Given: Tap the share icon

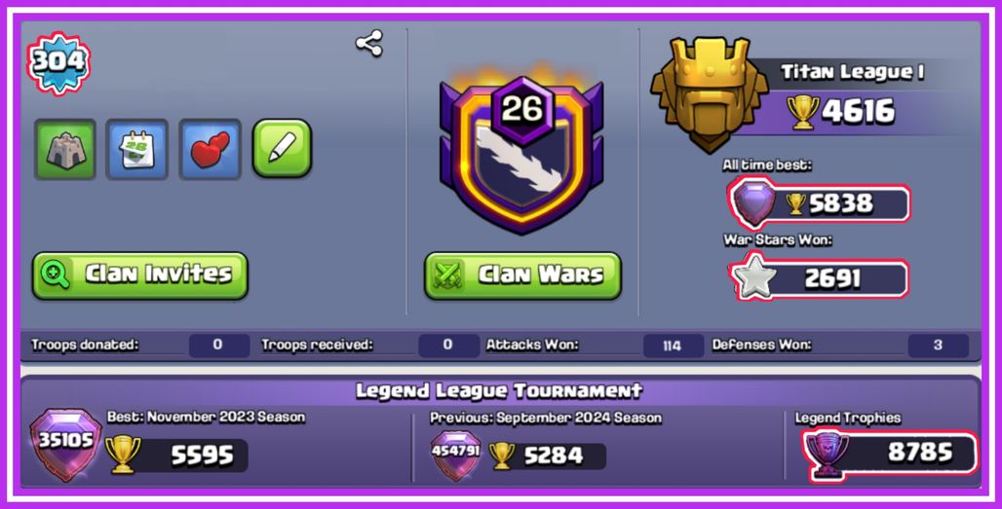Looking at the screenshot, I should (369, 44).
